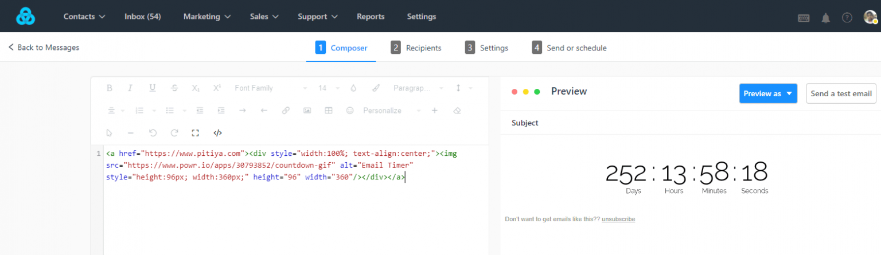Apply Subscript formatting
This screenshot has height=255, width=881.
[196, 88]
